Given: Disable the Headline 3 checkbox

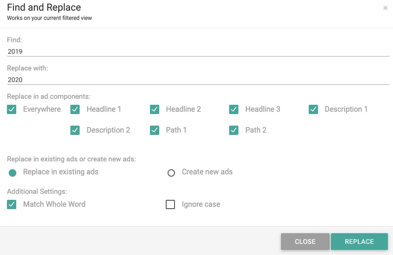Looking at the screenshot, I should [234, 109].
